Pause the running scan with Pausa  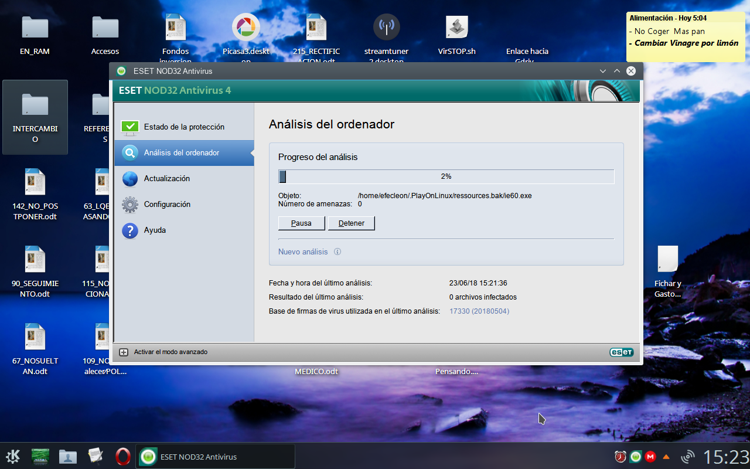click(301, 223)
